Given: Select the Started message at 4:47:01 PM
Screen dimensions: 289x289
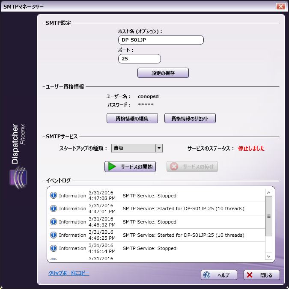Looking at the screenshot, I should 184,209.
